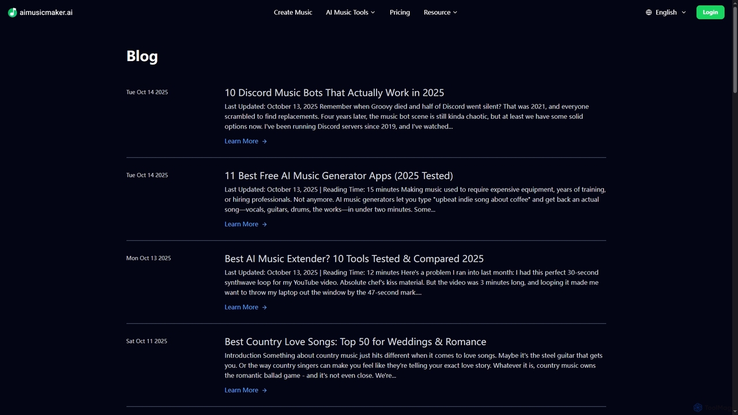Click Learn More under AI Music Generator Apps post

click(242, 224)
